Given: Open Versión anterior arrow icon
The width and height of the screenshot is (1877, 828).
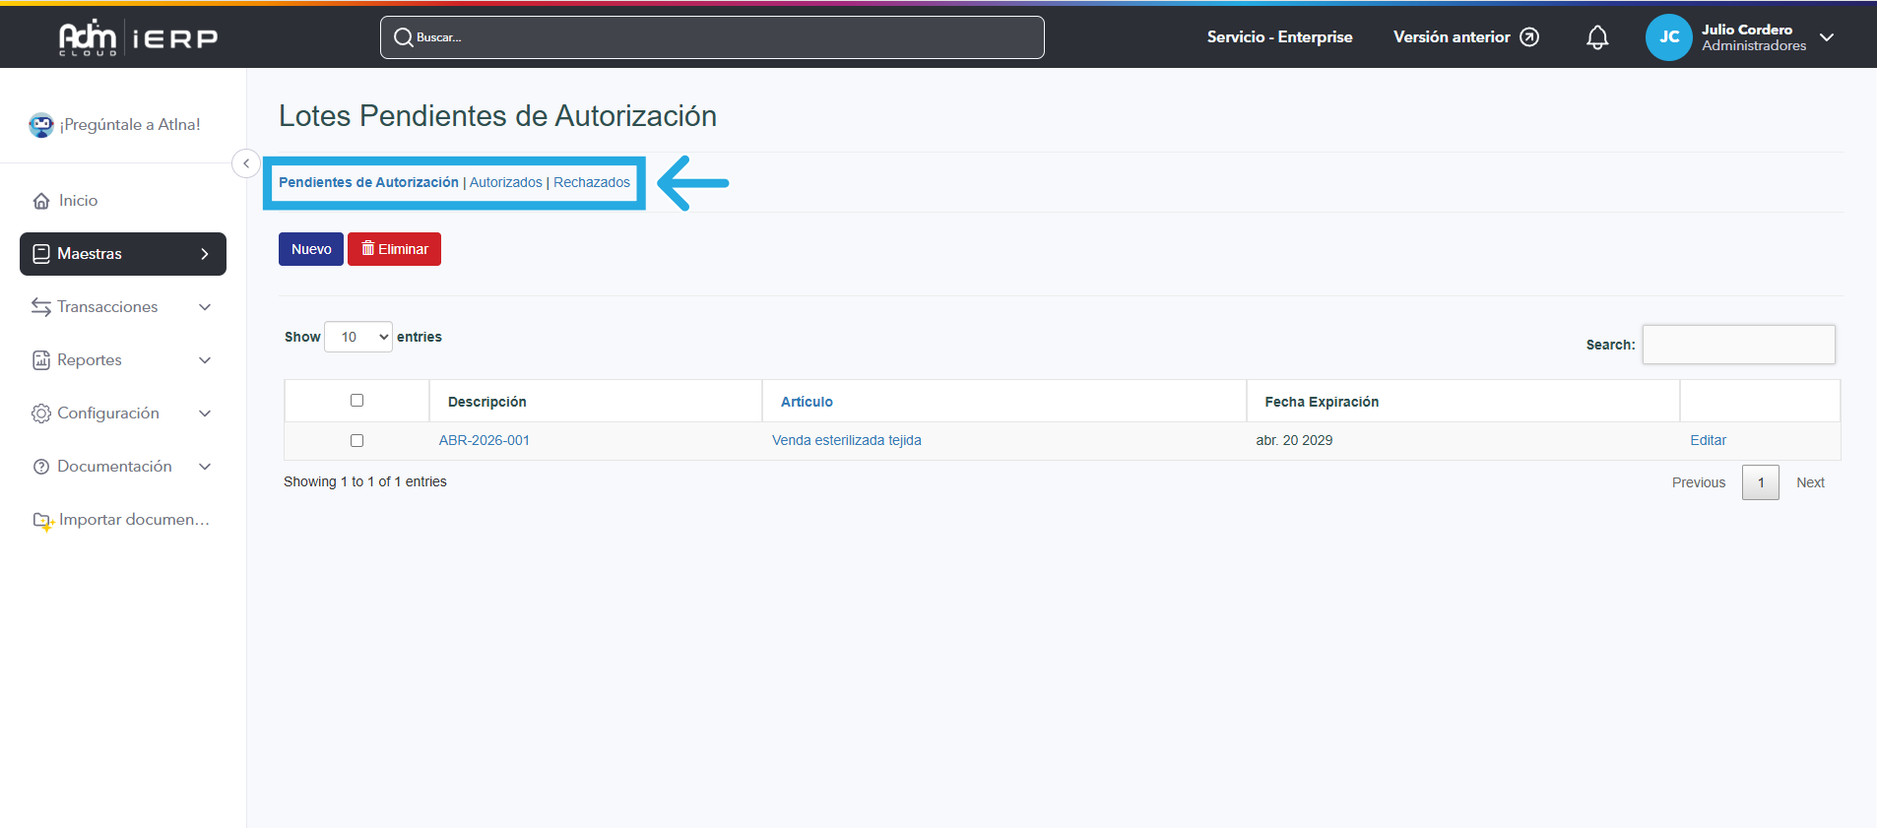Looking at the screenshot, I should pyautogui.click(x=1529, y=37).
